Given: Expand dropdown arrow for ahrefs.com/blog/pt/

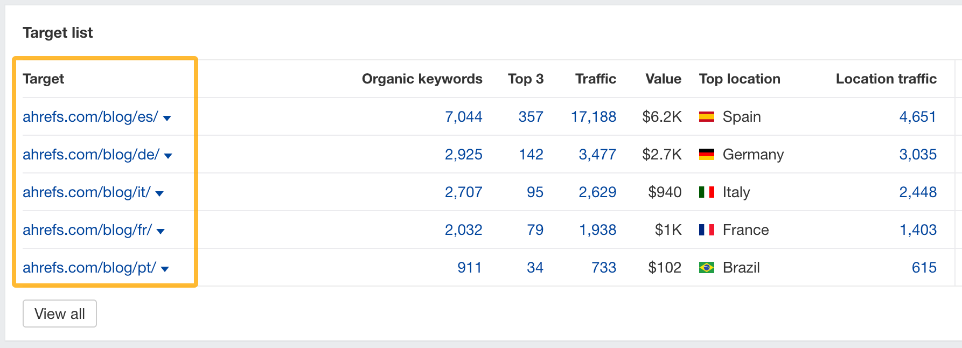Looking at the screenshot, I should [165, 269].
